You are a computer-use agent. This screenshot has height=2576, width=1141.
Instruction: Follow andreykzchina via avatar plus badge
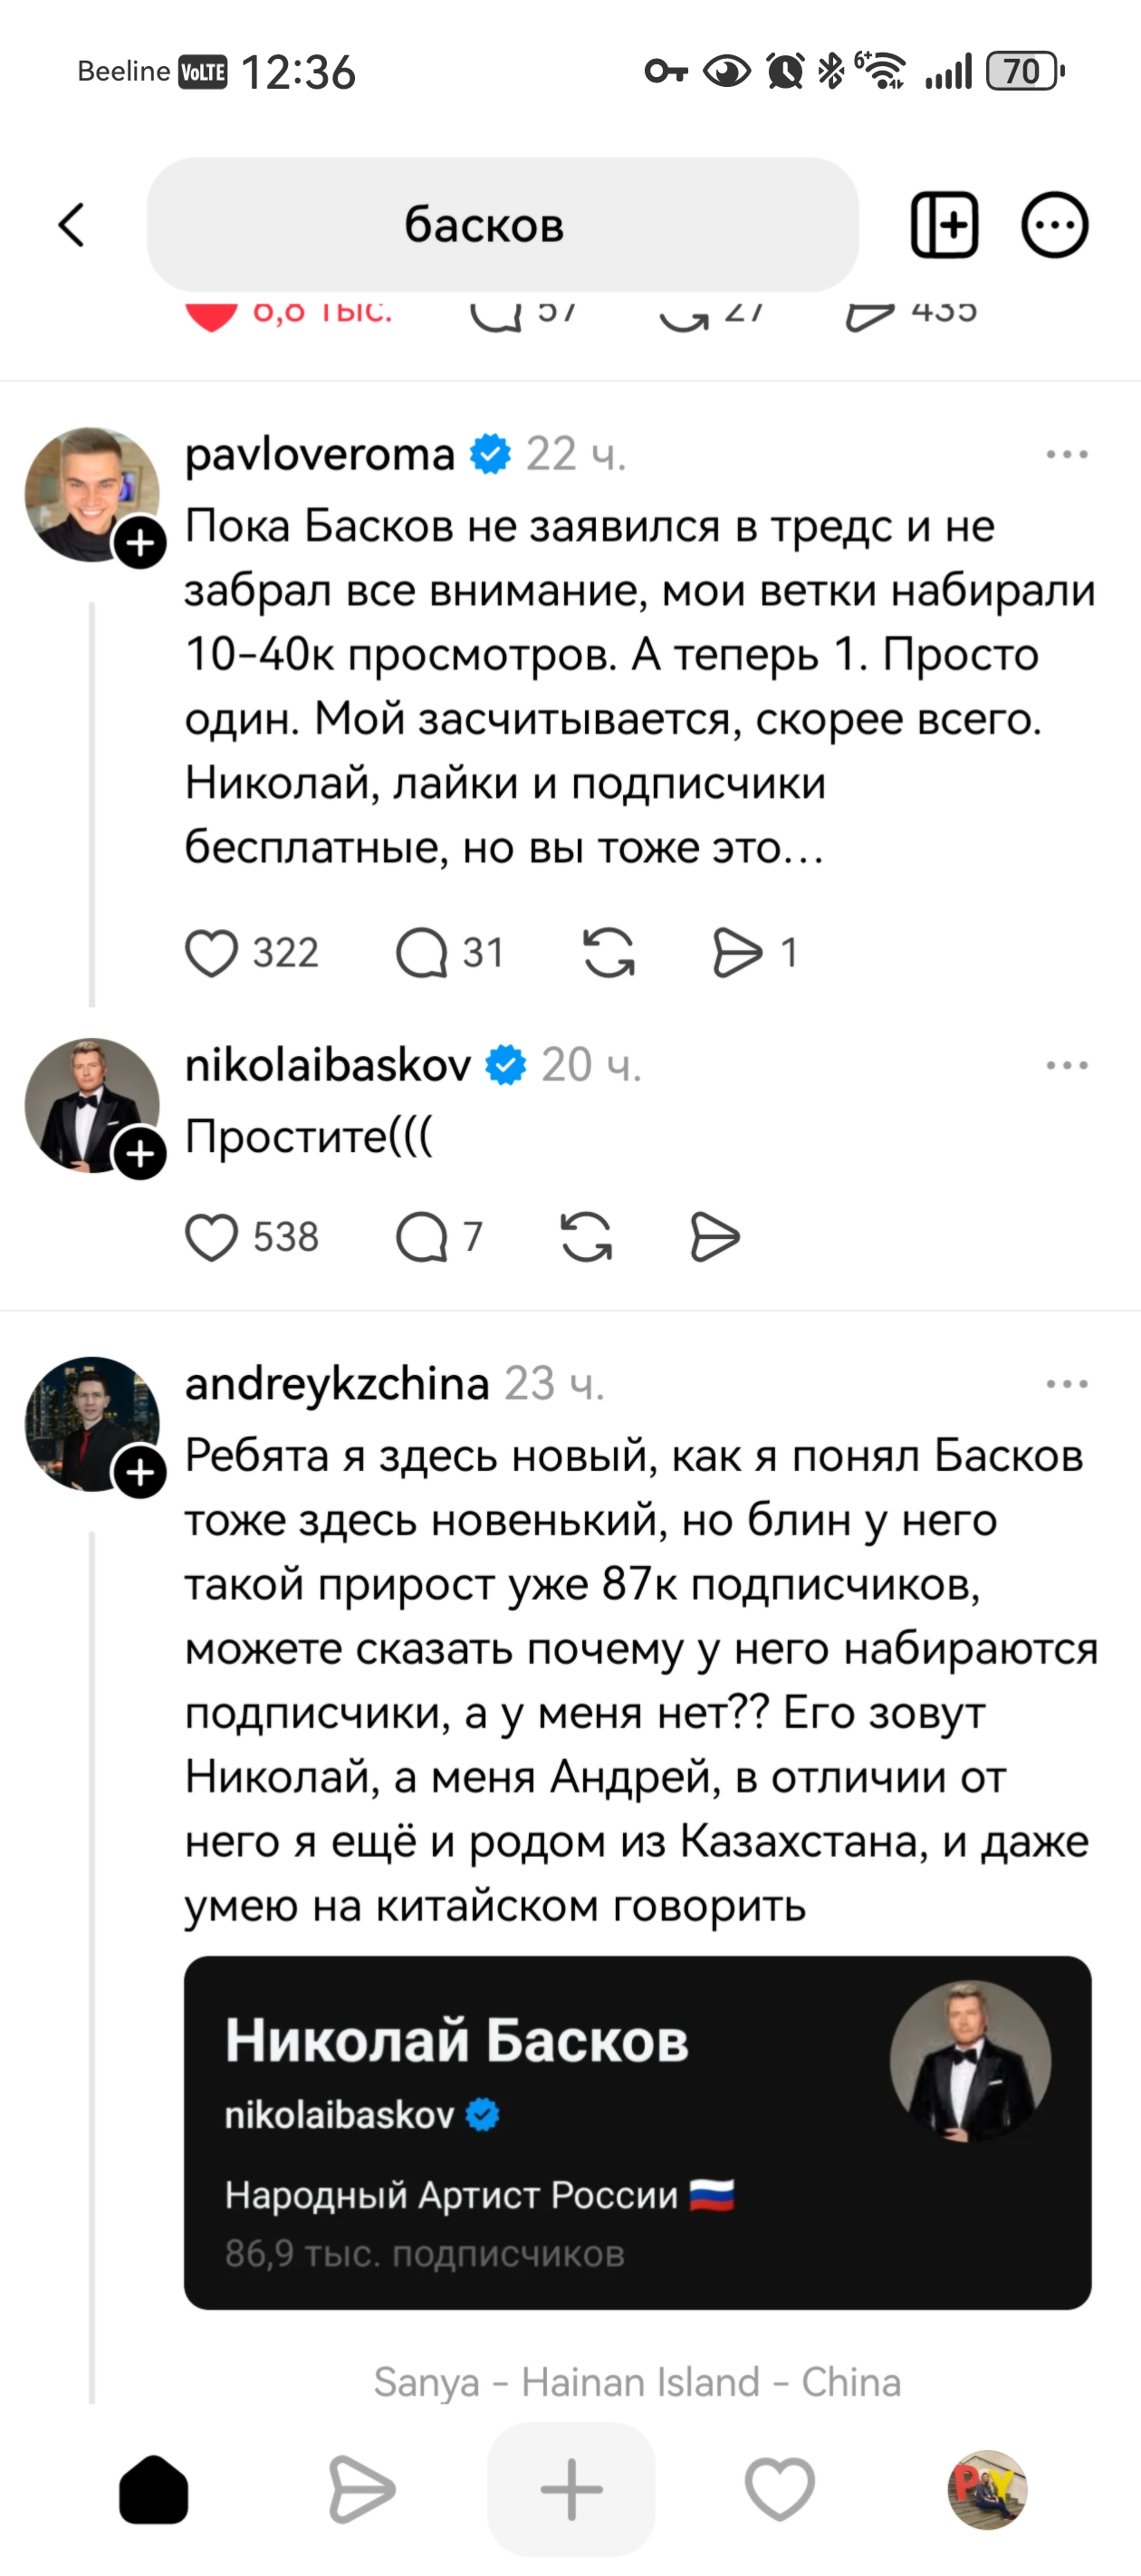[x=140, y=1471]
